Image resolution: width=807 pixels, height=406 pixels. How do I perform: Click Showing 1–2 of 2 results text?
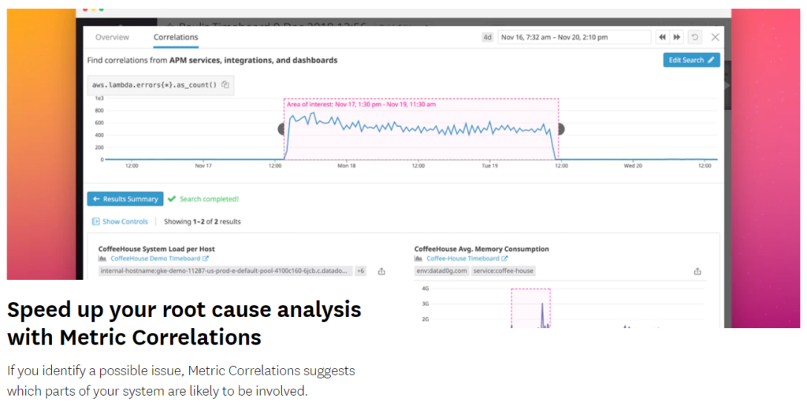[203, 222]
